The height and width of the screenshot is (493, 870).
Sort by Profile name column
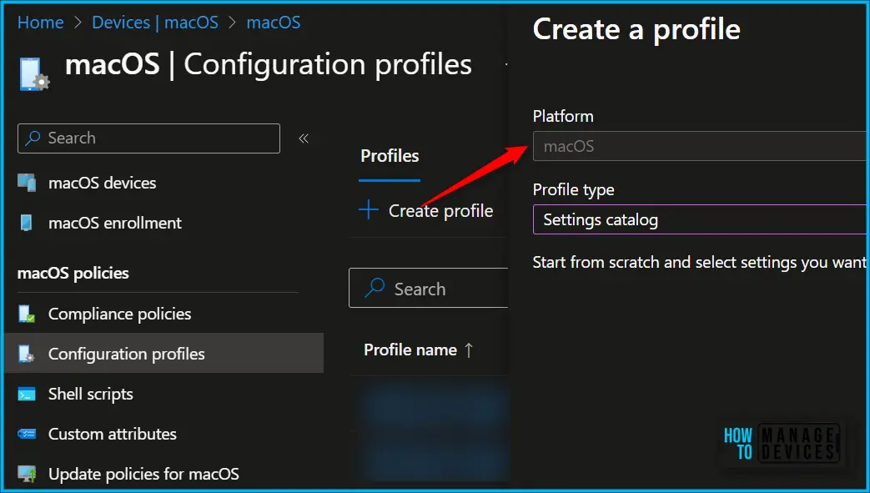pyautogui.click(x=410, y=350)
